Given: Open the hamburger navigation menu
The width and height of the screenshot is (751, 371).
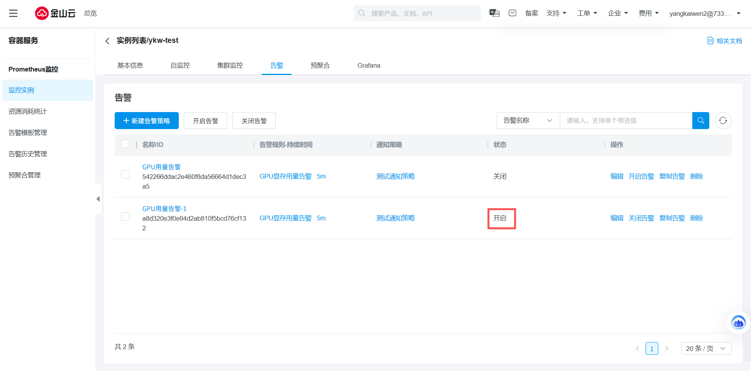Looking at the screenshot, I should [x=14, y=14].
